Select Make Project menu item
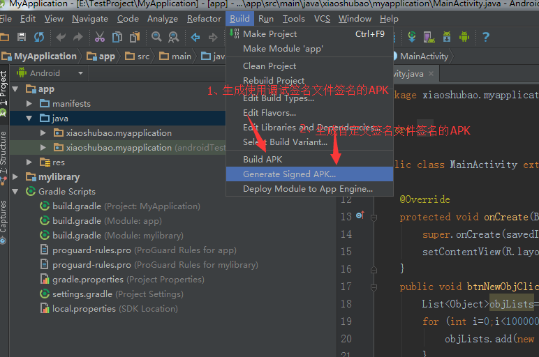Image resolution: width=539 pixels, height=357 pixels. click(x=309, y=34)
